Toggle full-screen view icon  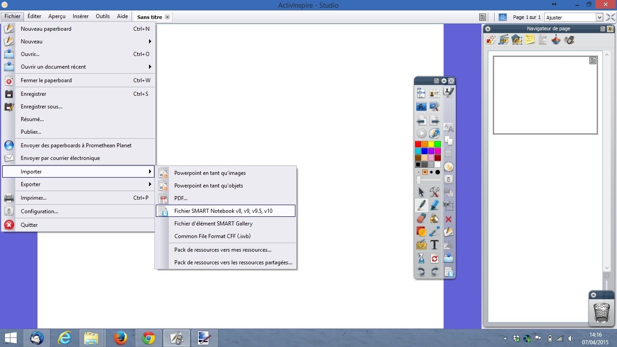[610, 17]
